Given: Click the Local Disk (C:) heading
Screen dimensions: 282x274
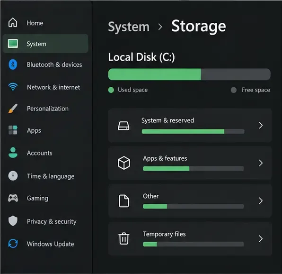Looking at the screenshot, I should 141,57.
